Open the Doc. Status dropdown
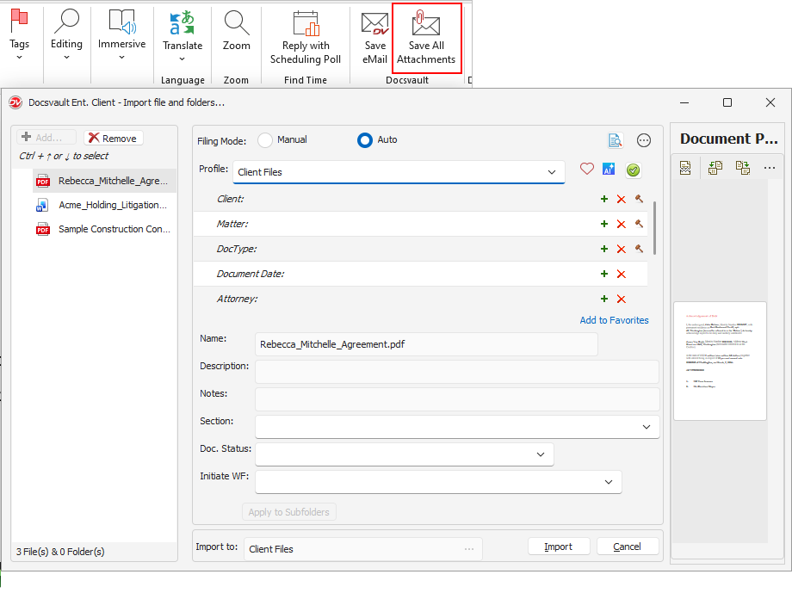792x593 pixels. (405, 454)
